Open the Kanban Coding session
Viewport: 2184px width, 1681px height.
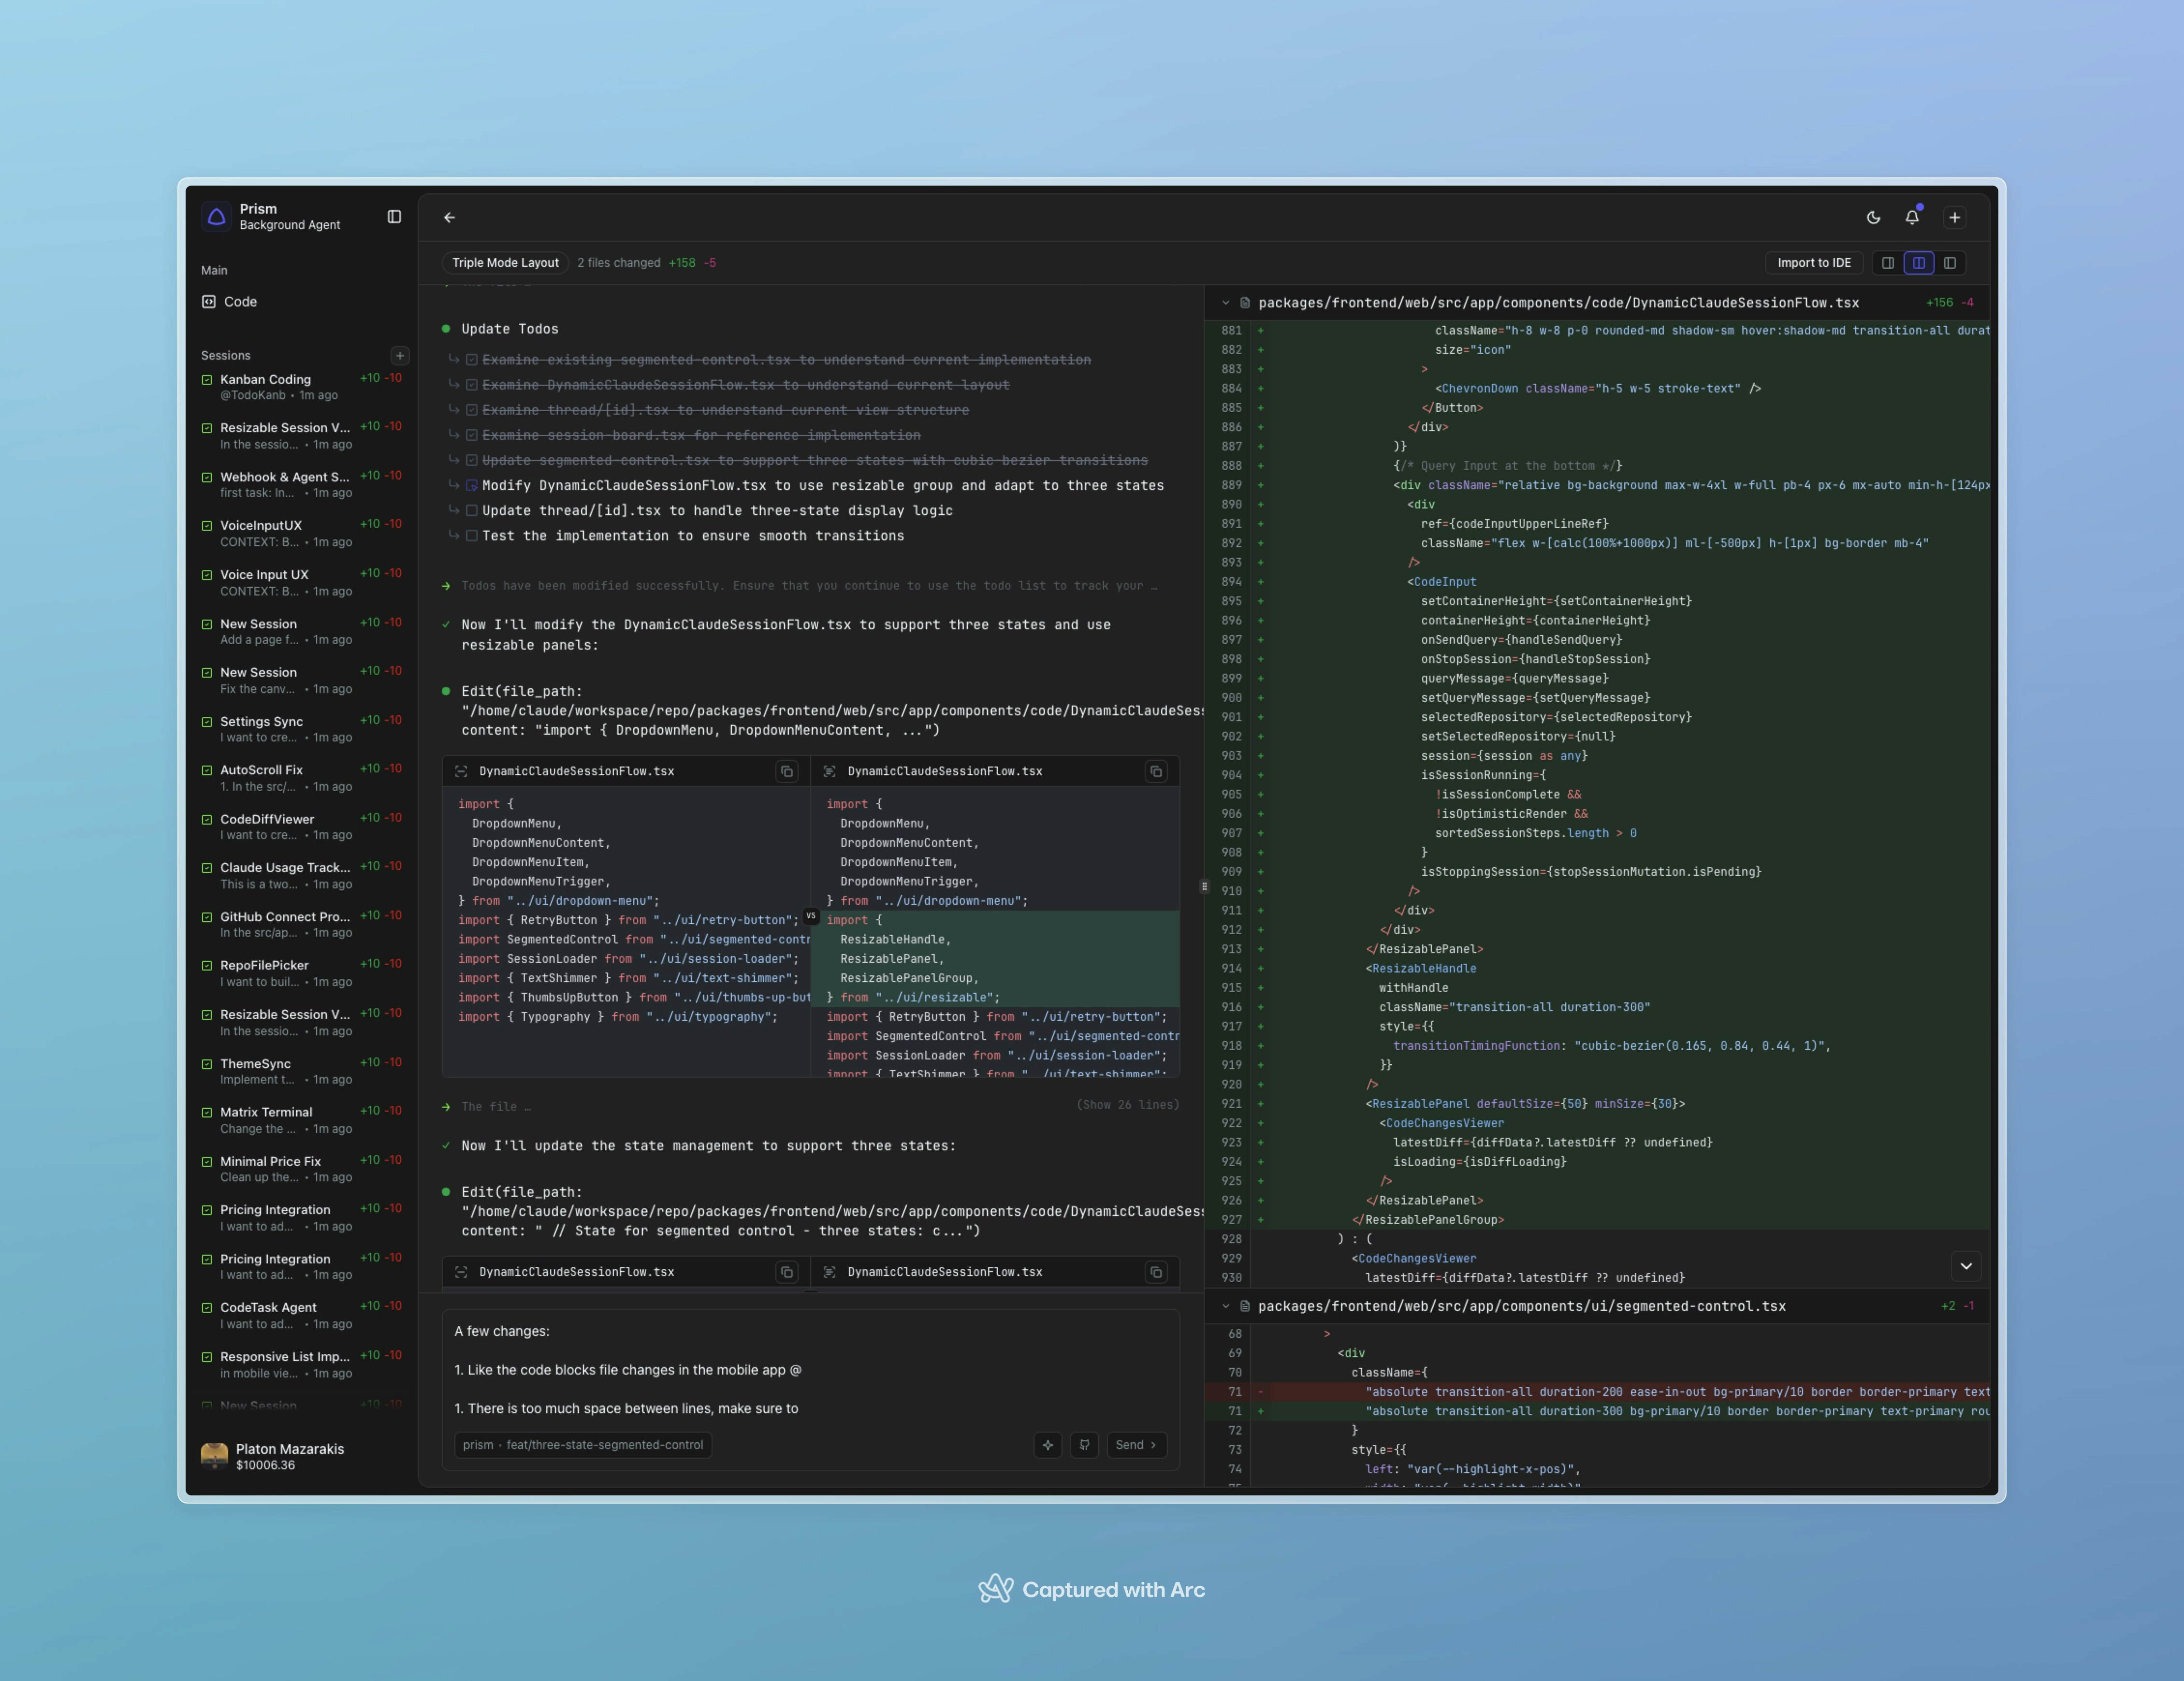pos(302,387)
